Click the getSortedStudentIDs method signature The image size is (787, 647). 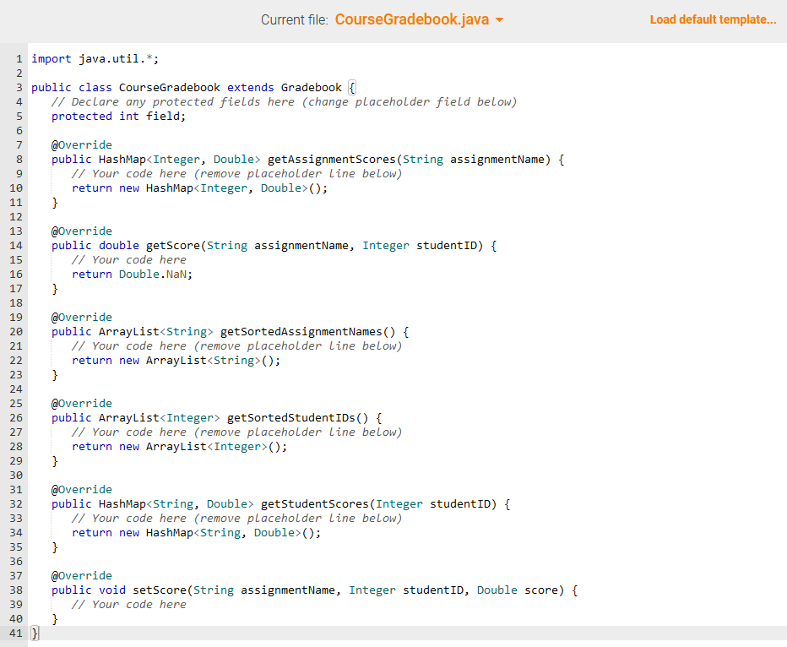point(211,417)
